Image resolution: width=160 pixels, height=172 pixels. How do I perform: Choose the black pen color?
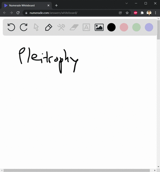(x=111, y=27)
